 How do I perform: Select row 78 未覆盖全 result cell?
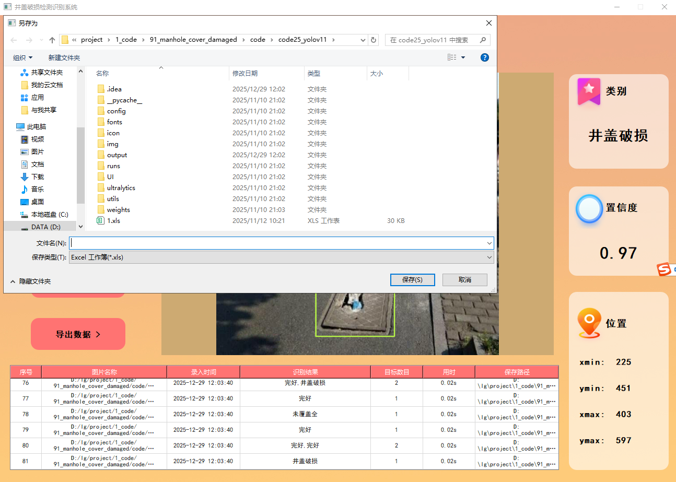pos(305,414)
